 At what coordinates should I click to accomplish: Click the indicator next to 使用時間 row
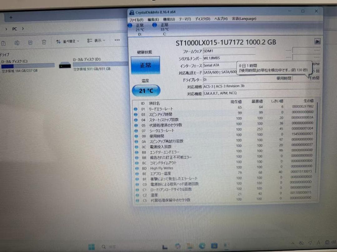[x=136, y=136]
